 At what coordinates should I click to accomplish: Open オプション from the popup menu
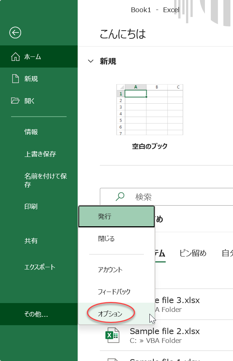click(x=116, y=314)
